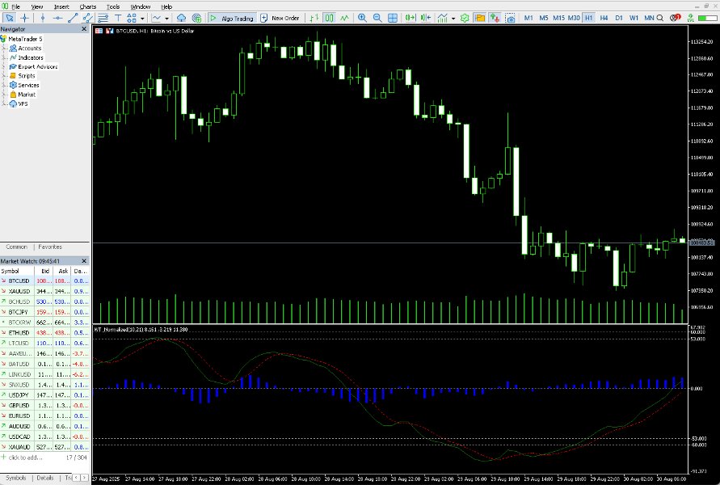
Task: Click the indicators list chart icon
Action: pos(443,18)
